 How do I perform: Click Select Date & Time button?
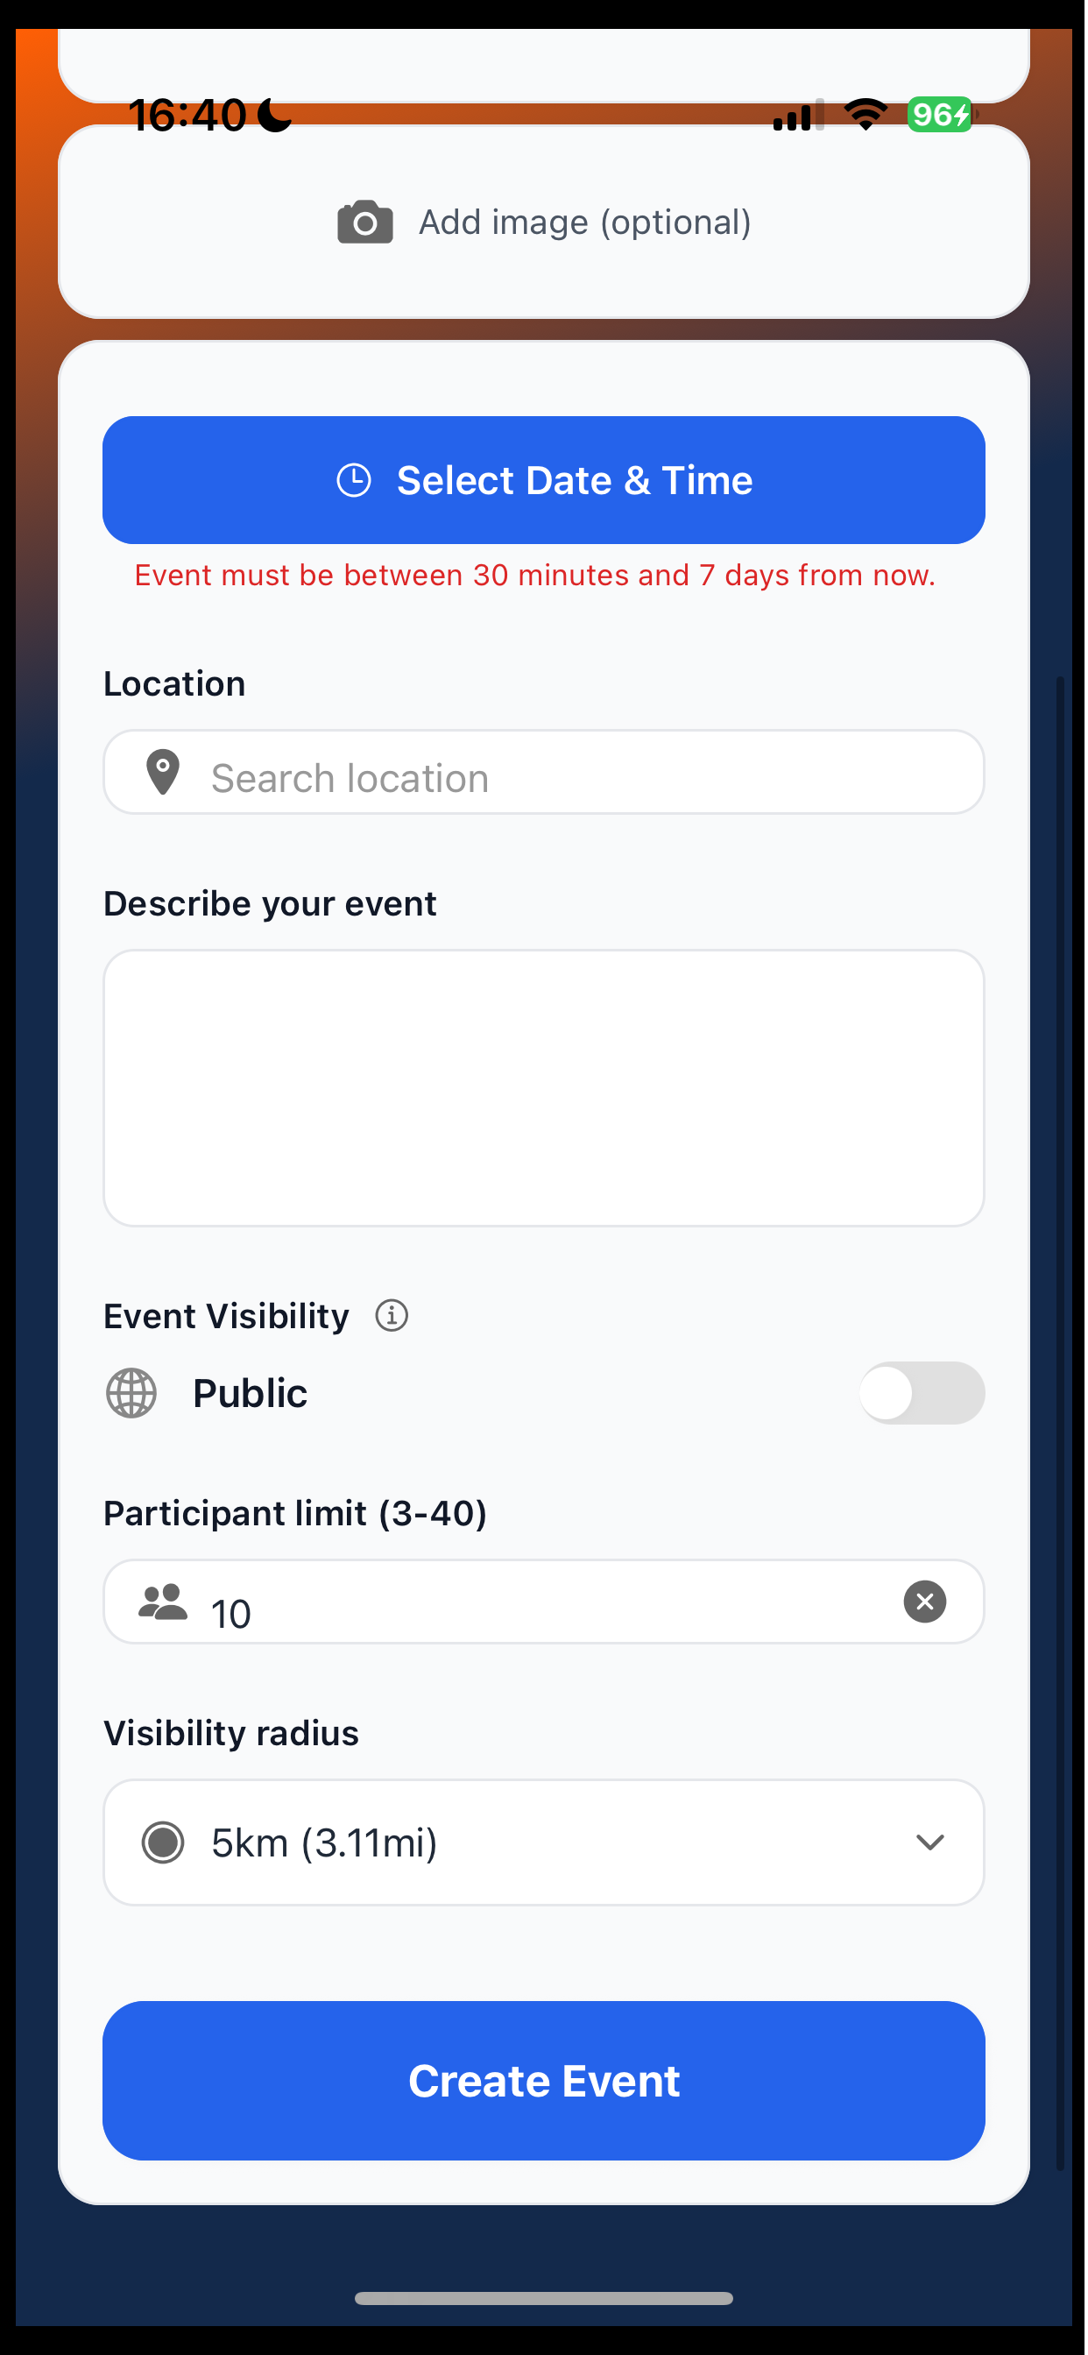[544, 480]
